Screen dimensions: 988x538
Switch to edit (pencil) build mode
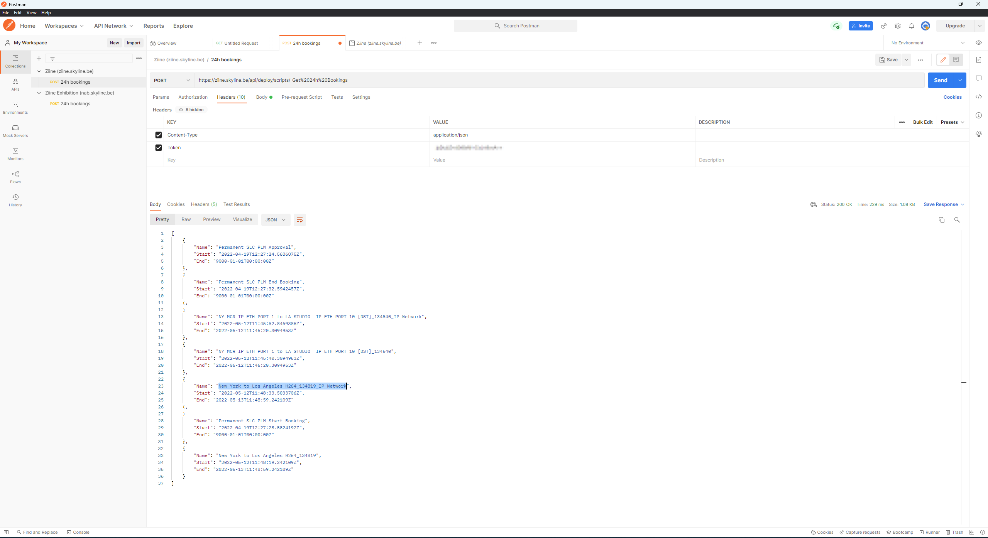pyautogui.click(x=943, y=60)
